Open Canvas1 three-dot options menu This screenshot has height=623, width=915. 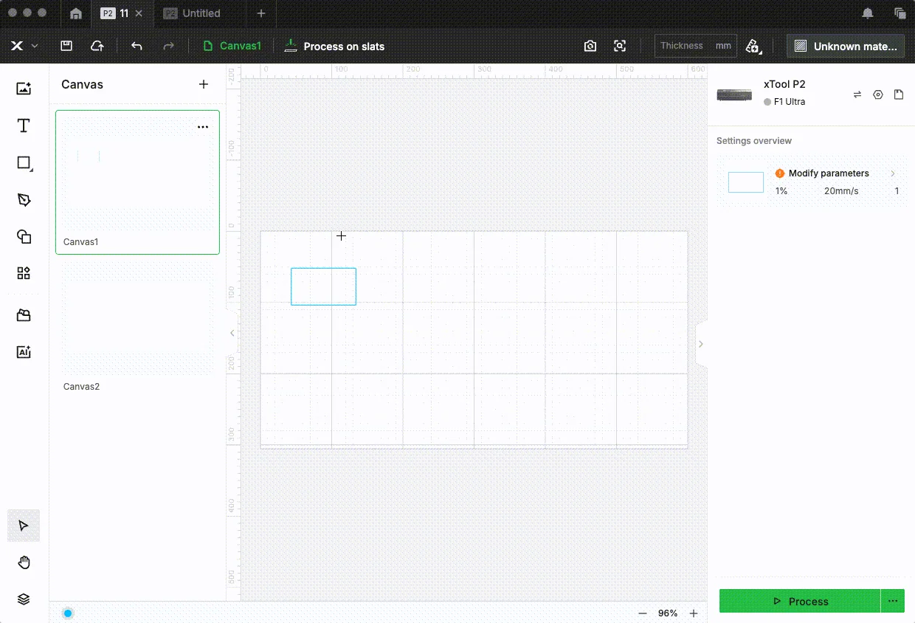pos(203,128)
